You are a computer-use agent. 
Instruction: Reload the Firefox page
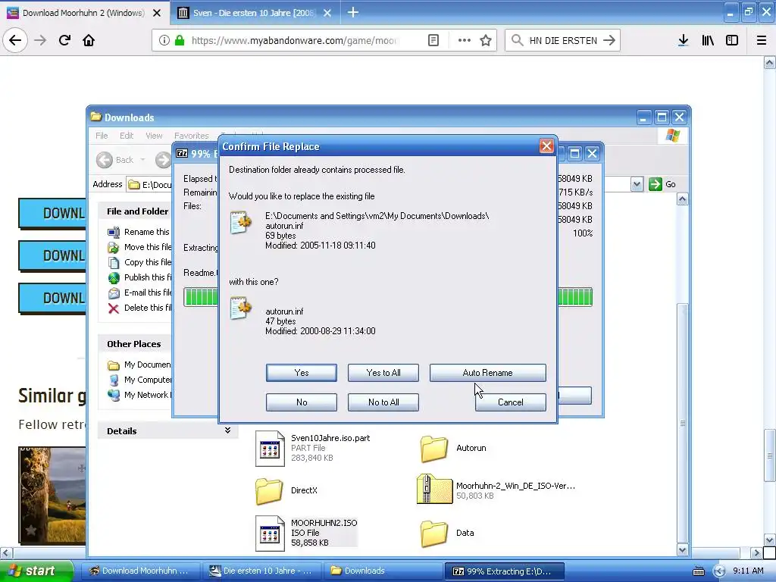pyautogui.click(x=64, y=40)
